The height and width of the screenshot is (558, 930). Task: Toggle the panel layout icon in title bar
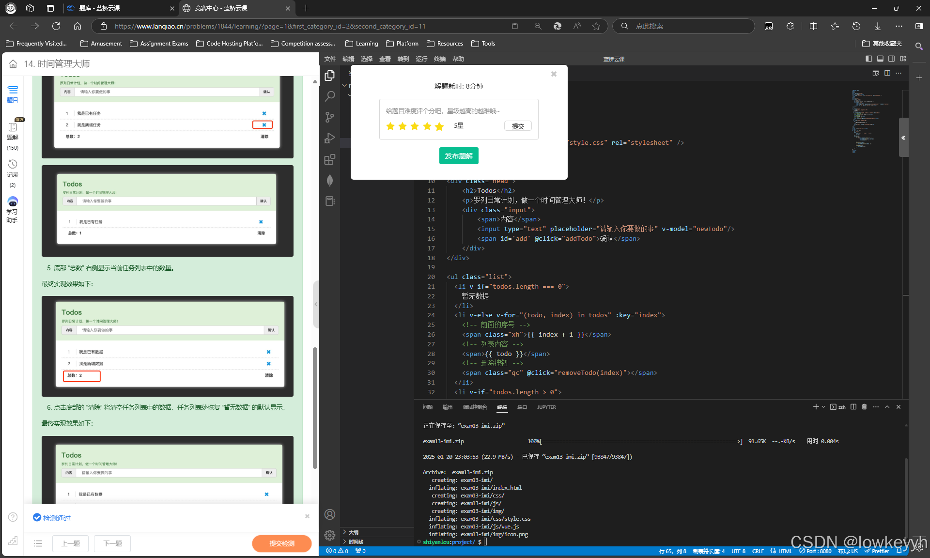[880, 59]
